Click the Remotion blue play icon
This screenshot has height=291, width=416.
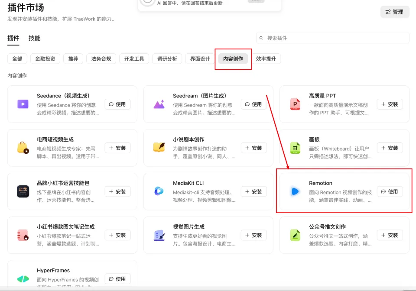(295, 191)
